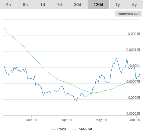Click the blue Price legend line marker
The width and height of the screenshot is (143, 137).
coord(53,129)
